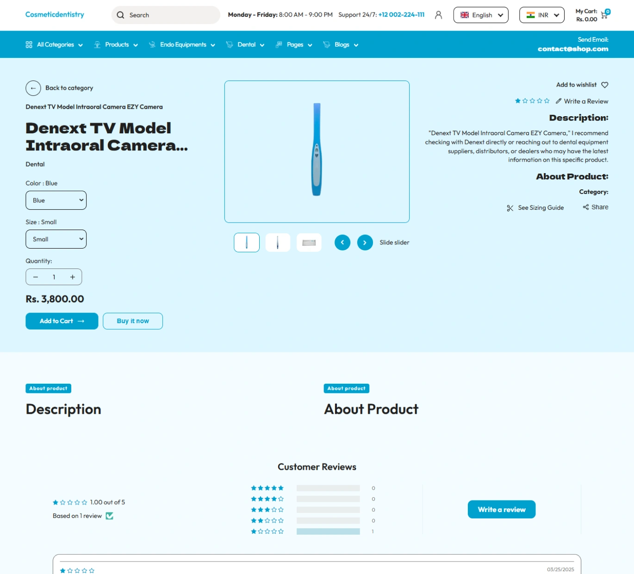The width and height of the screenshot is (634, 574).
Task: Click the wishlist heart icon
Action: click(605, 85)
